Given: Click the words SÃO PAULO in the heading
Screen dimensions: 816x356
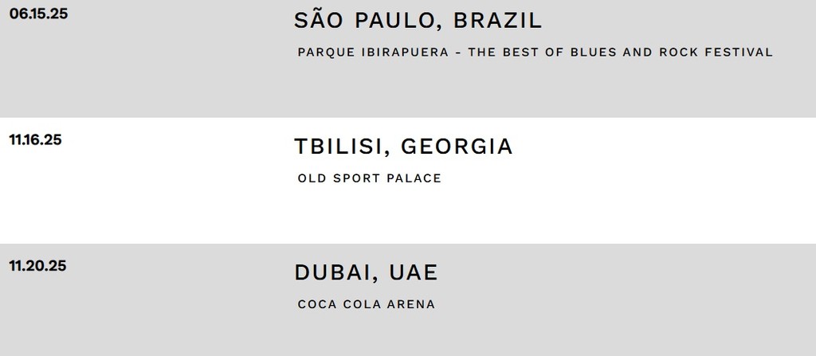Looking at the screenshot, I should click(366, 20).
